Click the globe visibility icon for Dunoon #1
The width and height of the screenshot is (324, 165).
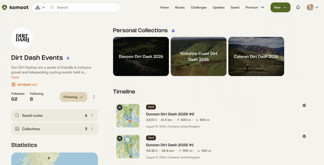pos(304,136)
